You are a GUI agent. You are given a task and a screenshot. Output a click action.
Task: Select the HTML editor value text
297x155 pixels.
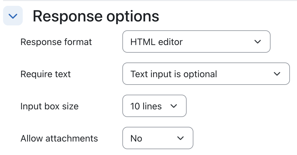point(156,42)
